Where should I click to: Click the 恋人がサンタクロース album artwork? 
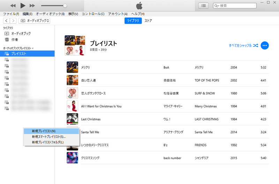[x=73, y=93]
